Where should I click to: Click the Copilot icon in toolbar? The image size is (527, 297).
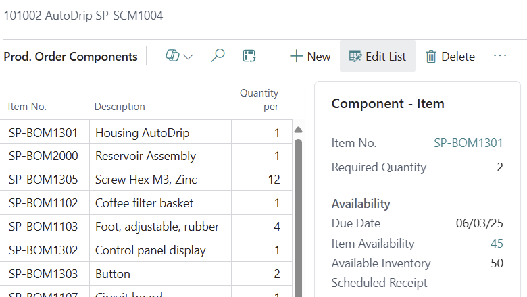tap(172, 57)
